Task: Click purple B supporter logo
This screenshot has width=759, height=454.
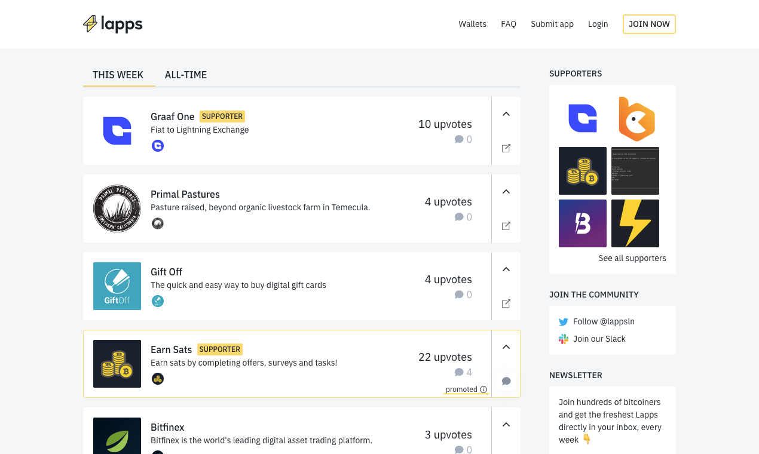Action: pyautogui.click(x=583, y=223)
